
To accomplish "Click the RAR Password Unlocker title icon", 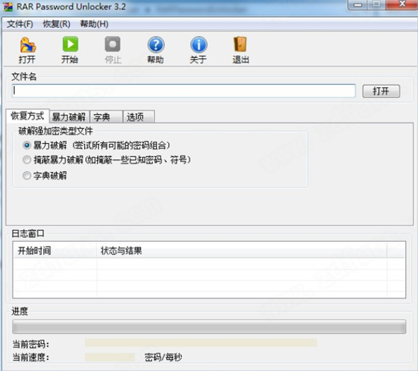I will point(8,7).
